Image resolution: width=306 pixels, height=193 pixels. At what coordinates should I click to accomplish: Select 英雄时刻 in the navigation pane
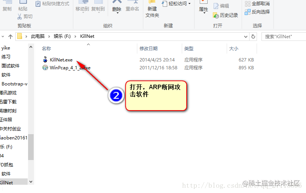coord(8,111)
